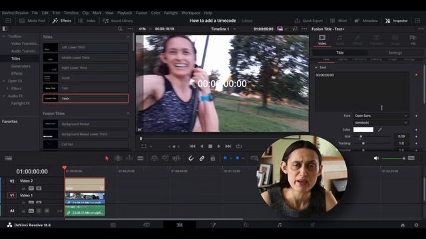
Task: Collapse the Toolbox tree arrow
Action: [4, 36]
